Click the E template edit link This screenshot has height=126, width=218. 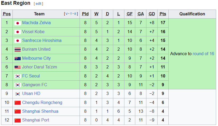tap(75, 14)
